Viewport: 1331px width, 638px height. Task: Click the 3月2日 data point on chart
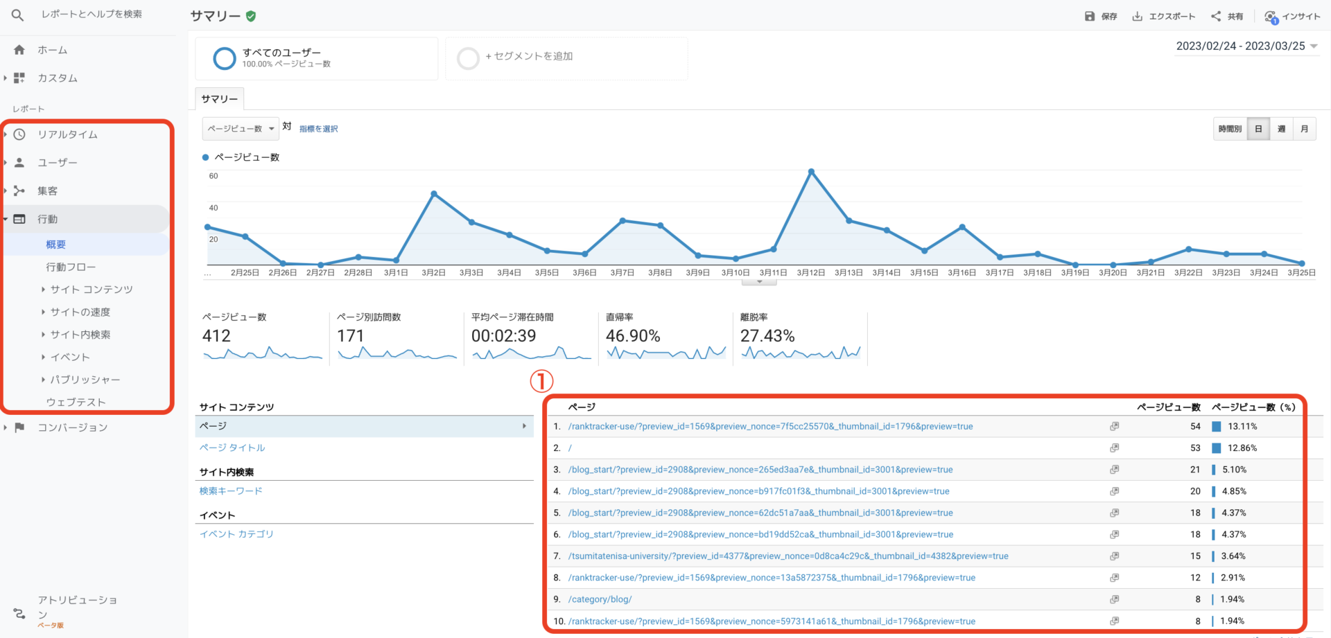(434, 194)
